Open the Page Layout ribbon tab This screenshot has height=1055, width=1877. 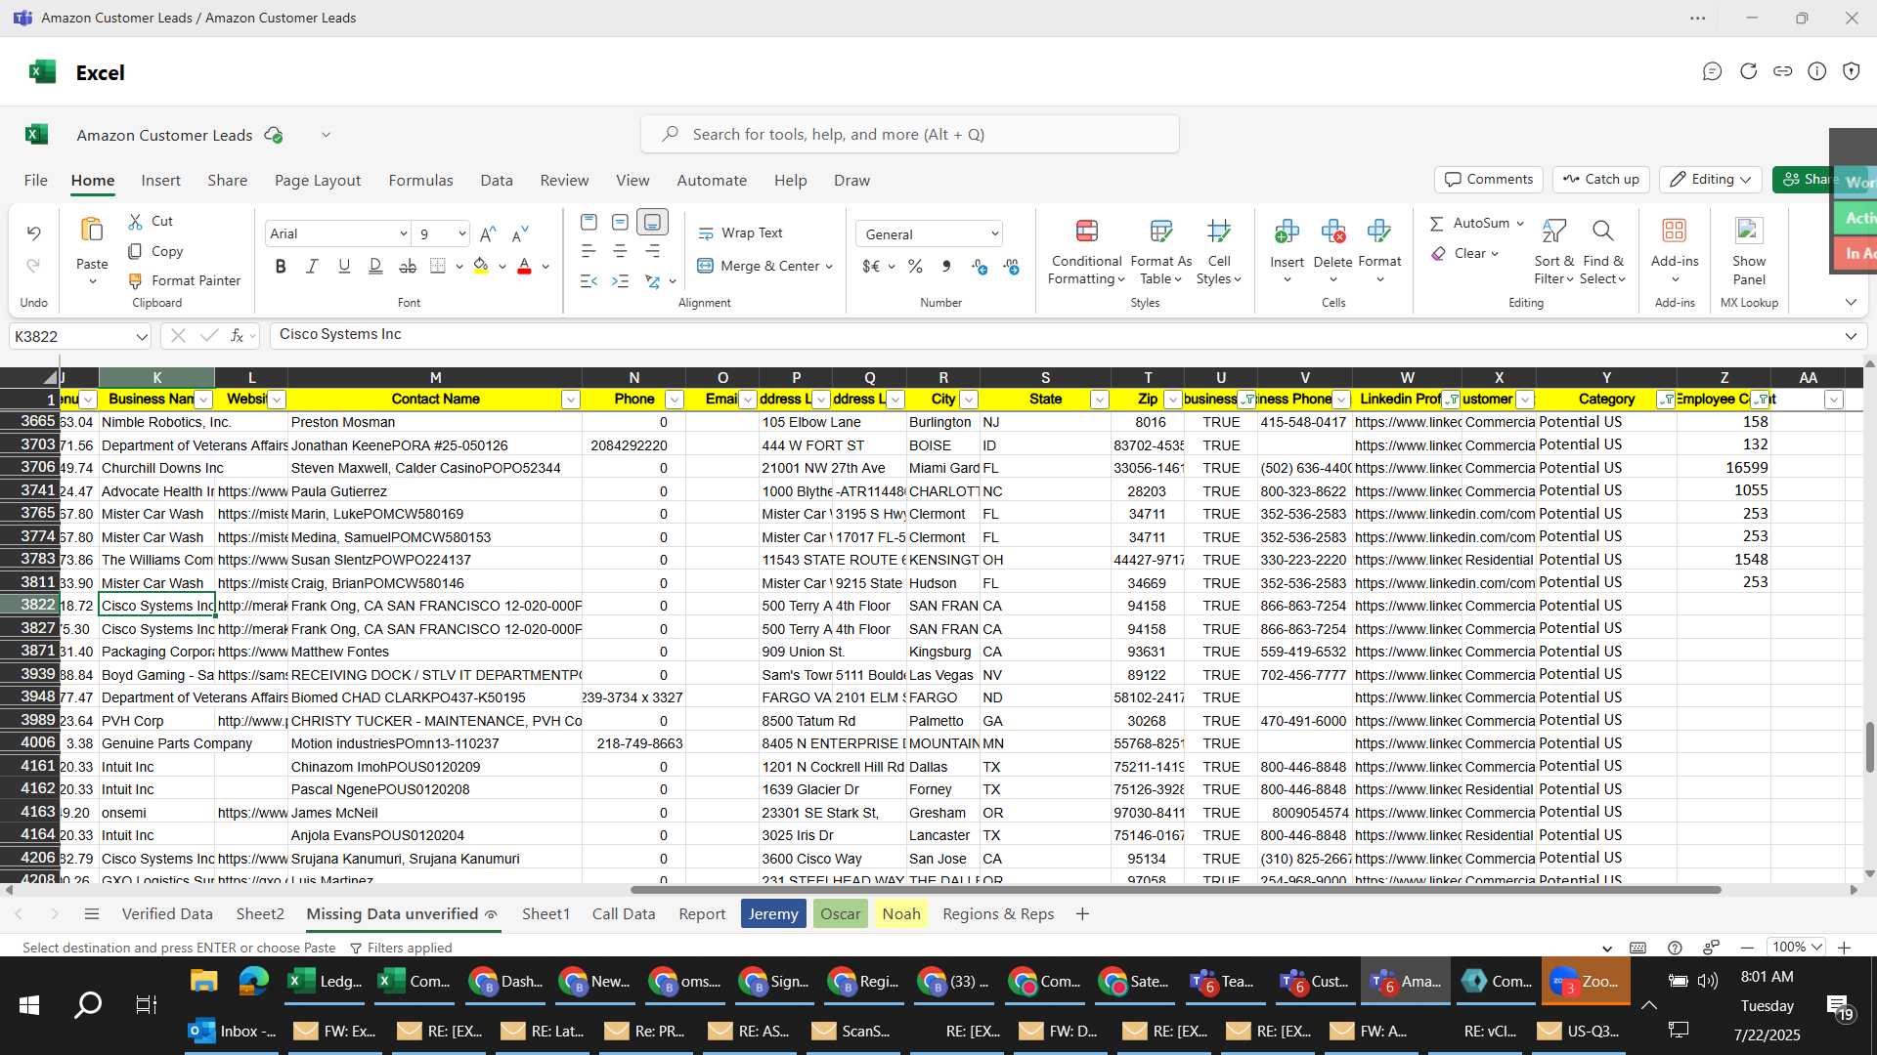(x=318, y=181)
